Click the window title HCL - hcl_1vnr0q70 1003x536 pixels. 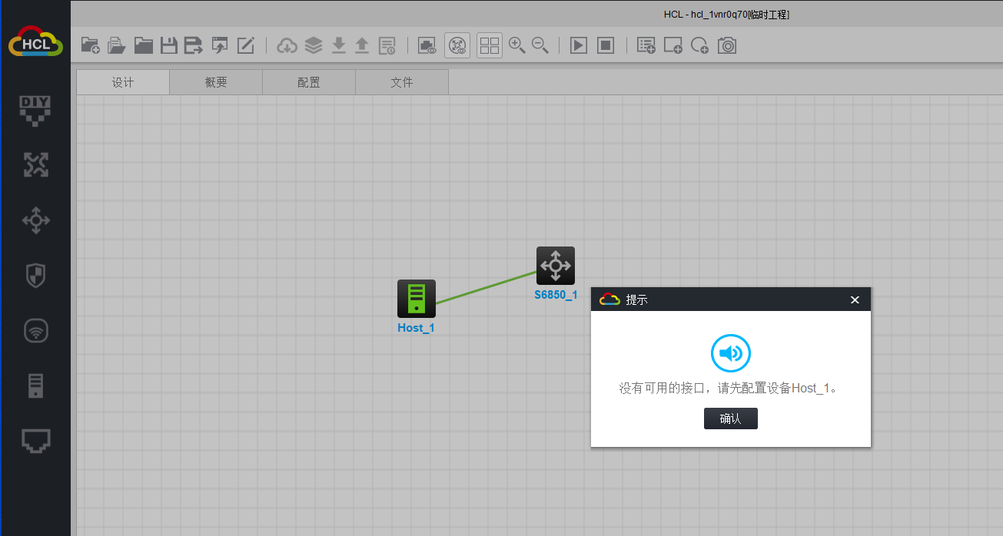point(726,14)
